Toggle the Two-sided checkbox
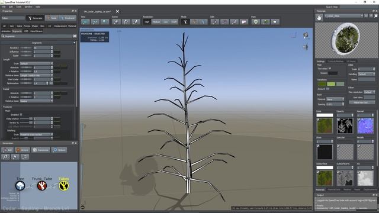Viewport: 379px width, 213px height. [x=330, y=69]
